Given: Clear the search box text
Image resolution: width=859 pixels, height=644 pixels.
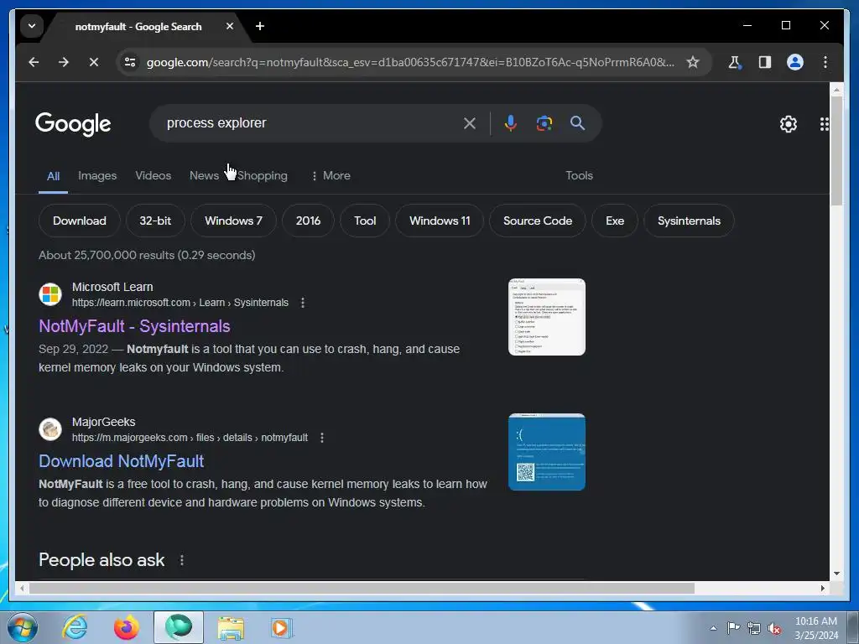Looking at the screenshot, I should 470,123.
